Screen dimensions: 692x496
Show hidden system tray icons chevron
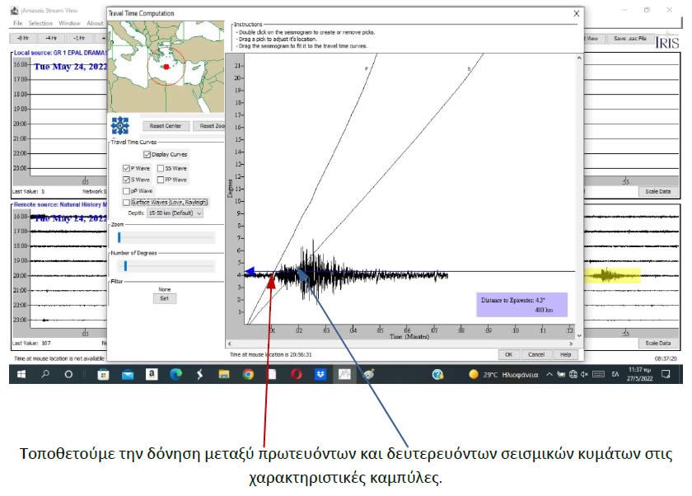pyautogui.click(x=549, y=374)
